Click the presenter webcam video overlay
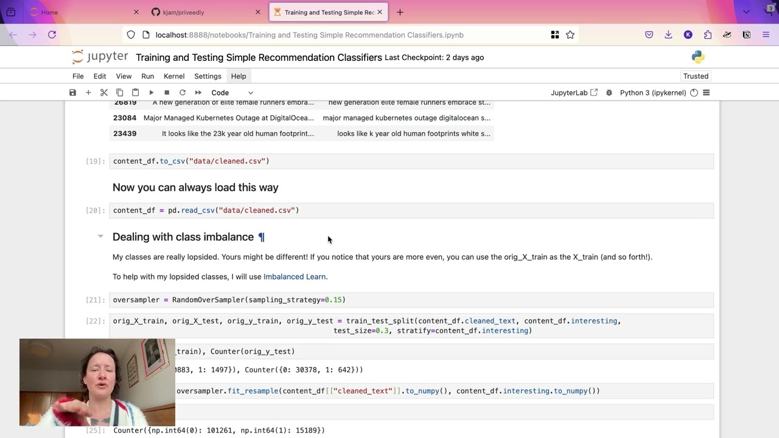The height and width of the screenshot is (438, 779). (x=97, y=382)
